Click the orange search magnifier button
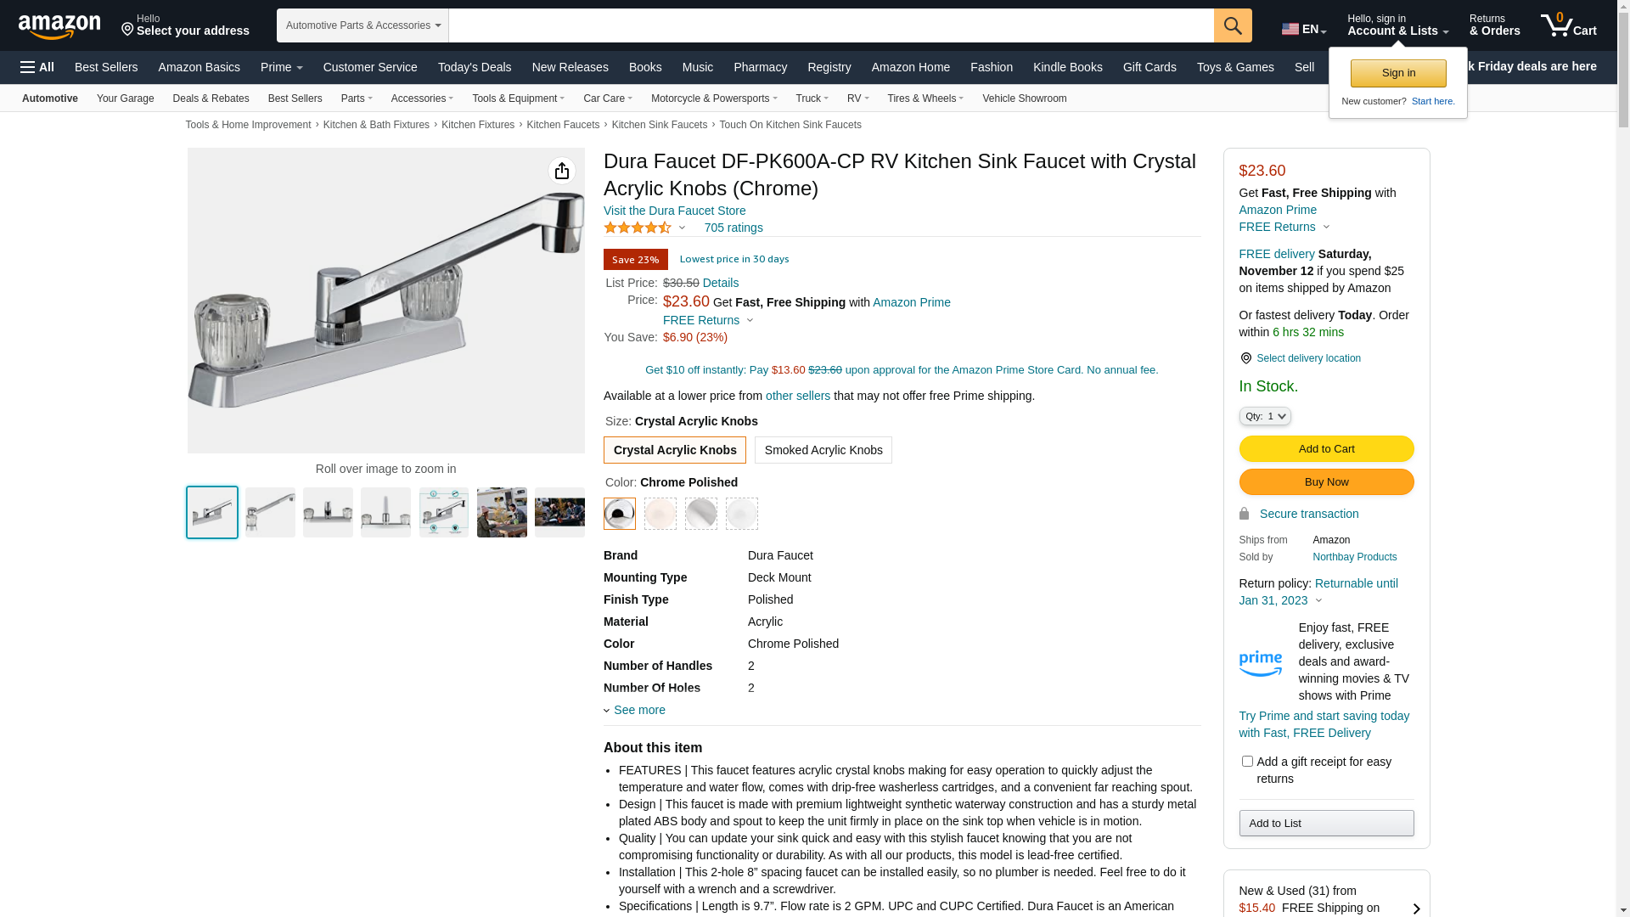Image resolution: width=1630 pixels, height=917 pixels. (1233, 25)
